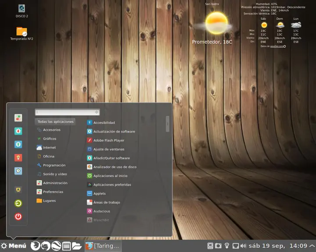Open the blue gear favorite in the sidebar
This screenshot has height=252, width=316.
tap(18, 144)
